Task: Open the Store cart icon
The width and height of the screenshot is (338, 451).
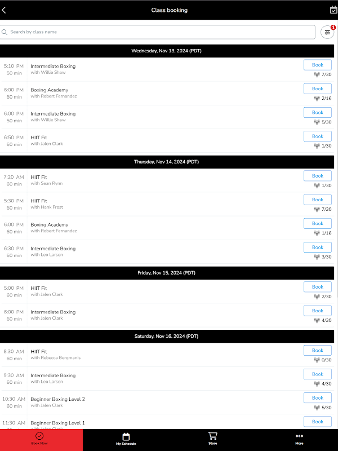Action: (x=212, y=436)
